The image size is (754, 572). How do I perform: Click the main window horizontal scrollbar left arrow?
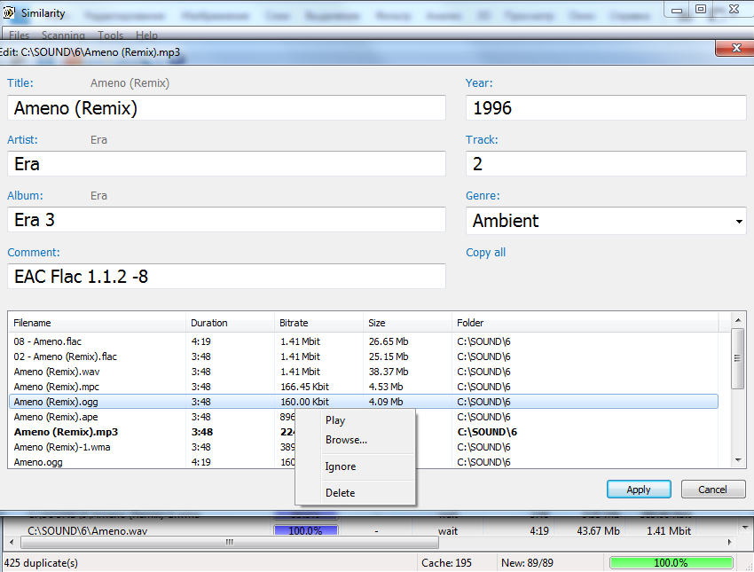click(x=12, y=542)
